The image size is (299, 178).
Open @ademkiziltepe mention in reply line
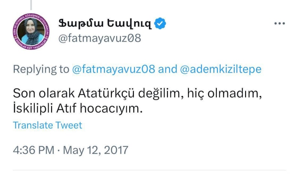tap(221, 69)
